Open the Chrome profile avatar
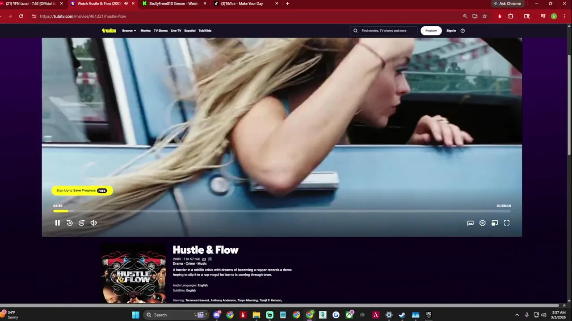The width and height of the screenshot is (572, 321). point(554,16)
